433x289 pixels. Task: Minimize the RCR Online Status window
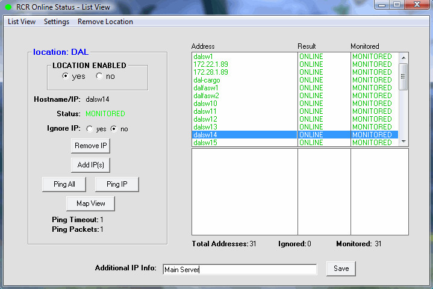click(x=382, y=4)
